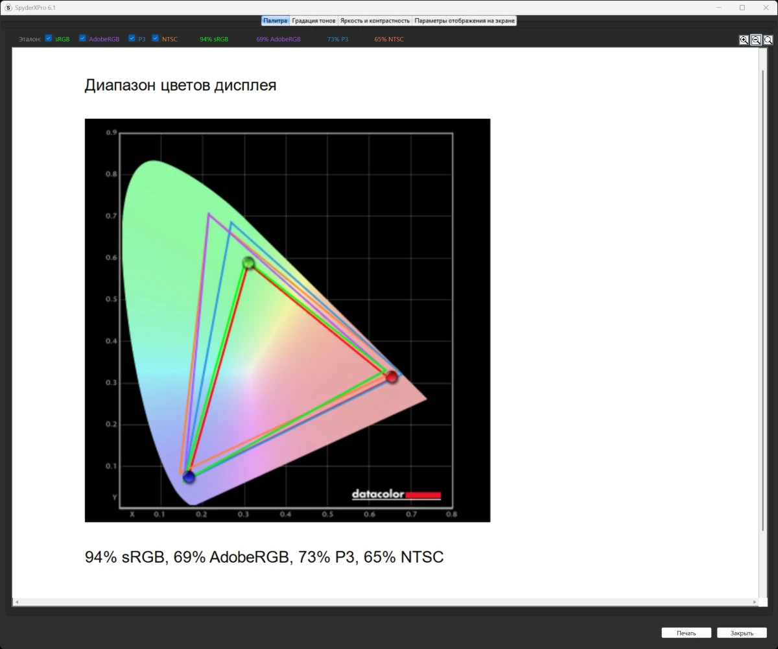Toggle the AdobeRGB reference checkbox
The height and width of the screenshot is (649, 778).
[x=82, y=39]
